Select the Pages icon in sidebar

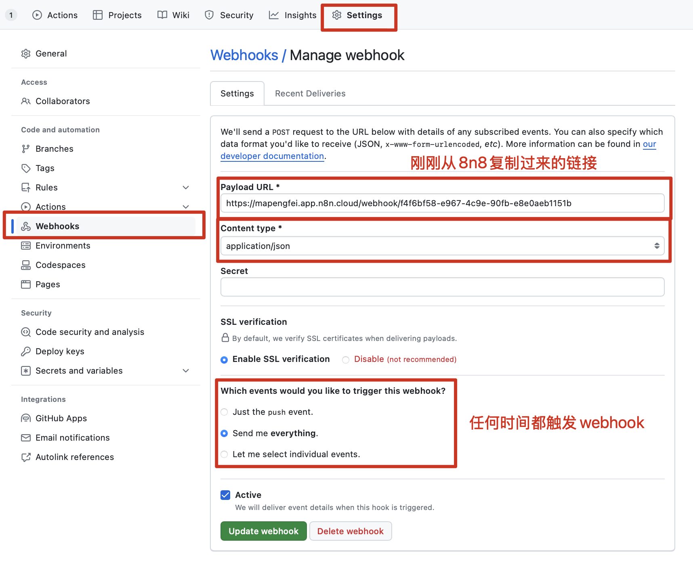pyautogui.click(x=26, y=284)
